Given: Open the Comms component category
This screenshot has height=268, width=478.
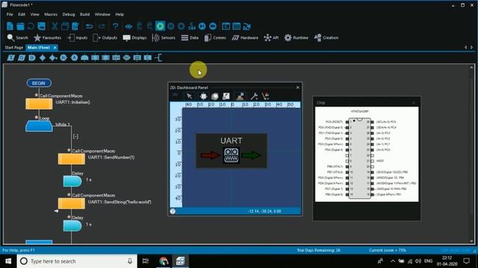Looking at the screenshot, I should (x=215, y=38).
